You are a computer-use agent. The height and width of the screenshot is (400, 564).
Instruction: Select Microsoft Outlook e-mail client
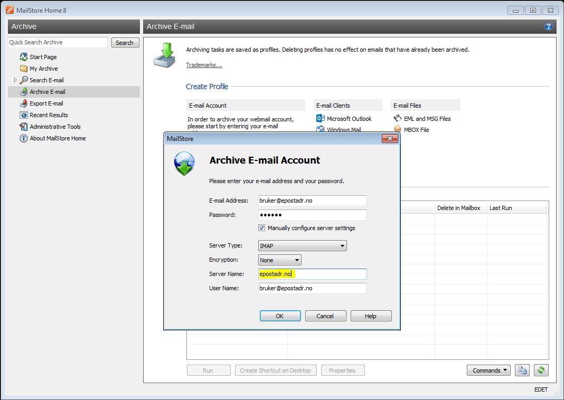(x=349, y=119)
